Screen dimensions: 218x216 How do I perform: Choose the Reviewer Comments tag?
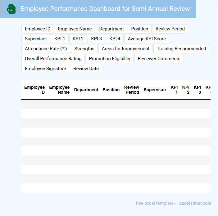click(x=159, y=59)
